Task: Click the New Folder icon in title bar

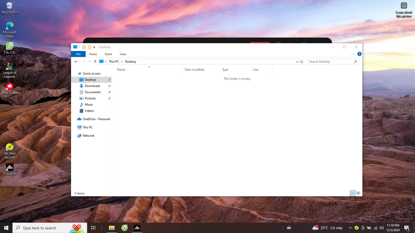Action: [x=89, y=47]
